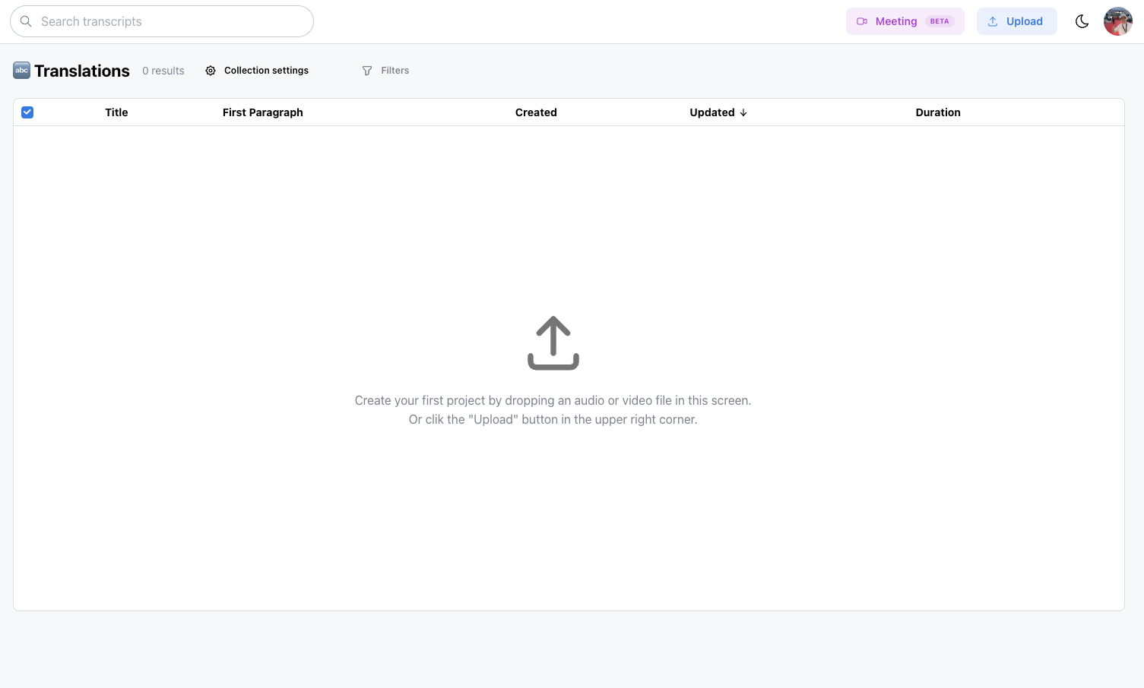Click the video camera icon on Meeting
The height and width of the screenshot is (688, 1144).
(x=862, y=21)
